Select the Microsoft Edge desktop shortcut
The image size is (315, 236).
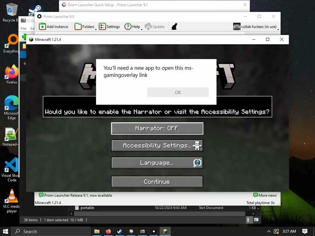pos(11,108)
